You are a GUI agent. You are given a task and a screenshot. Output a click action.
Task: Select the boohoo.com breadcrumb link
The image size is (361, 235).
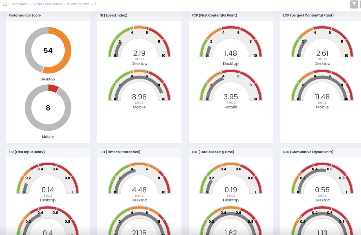(x=78, y=4)
